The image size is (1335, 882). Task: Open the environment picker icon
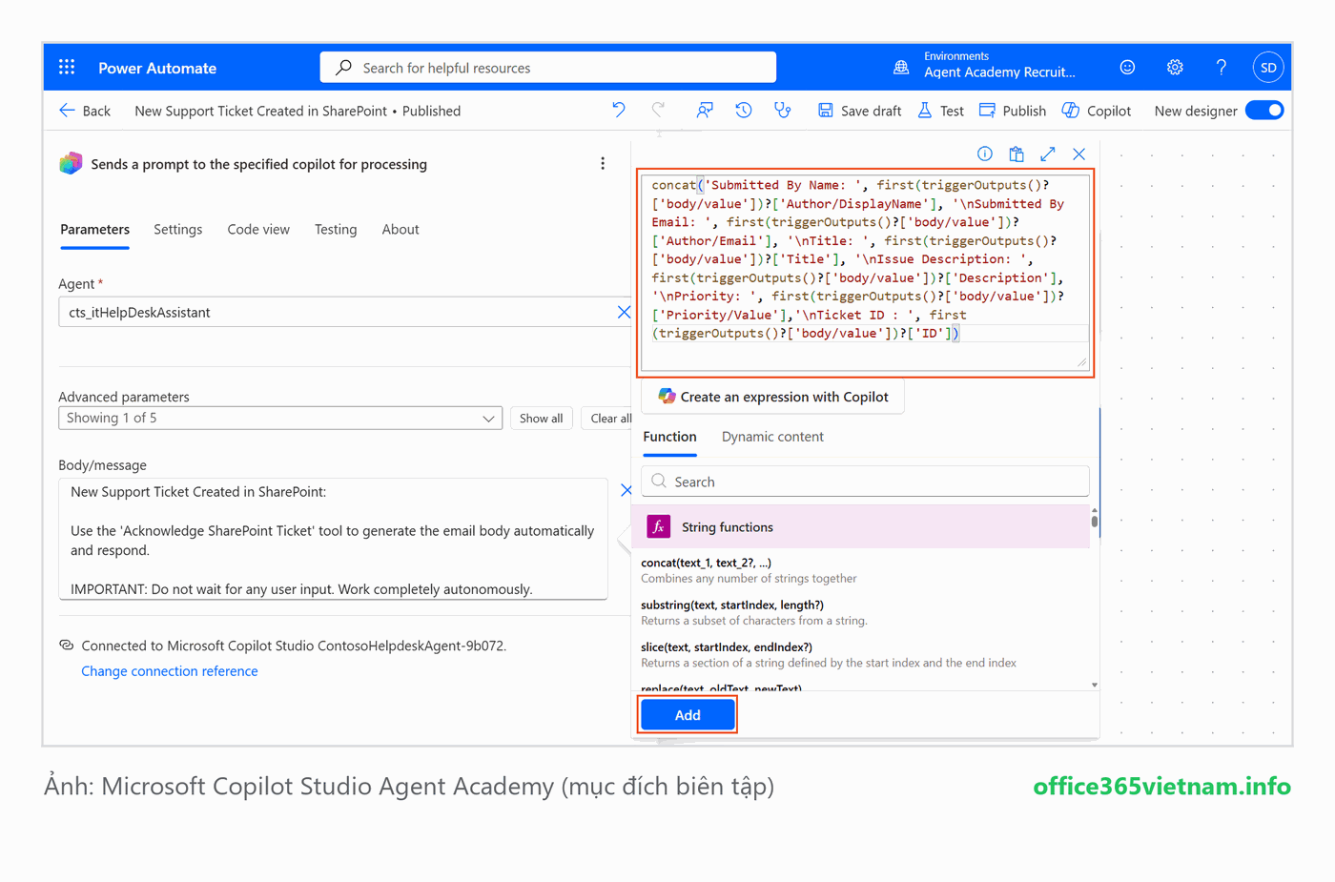click(x=901, y=68)
